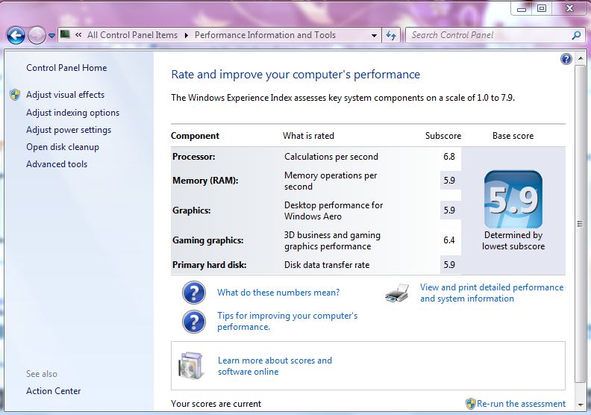
Task: Expand the arrow after All Control Panel Items
Action: 187,35
